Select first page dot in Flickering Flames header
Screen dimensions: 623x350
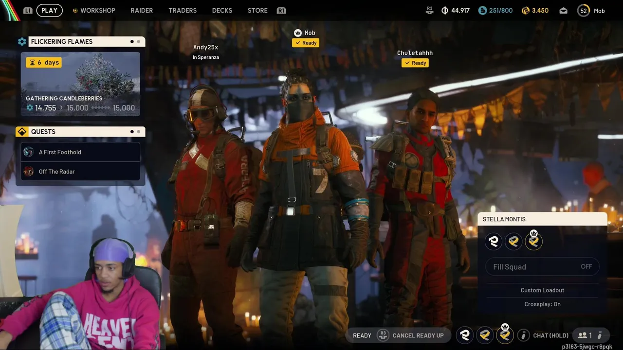[132, 42]
